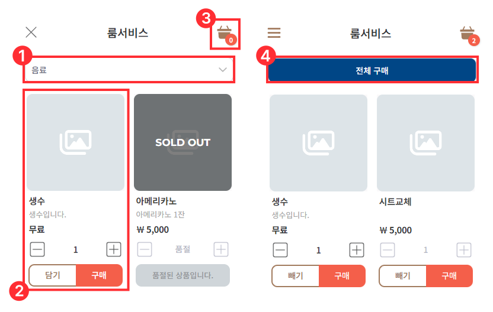This screenshot has height=312, width=493.
Task: Select the 생수 product image in left panel
Action: click(x=76, y=142)
